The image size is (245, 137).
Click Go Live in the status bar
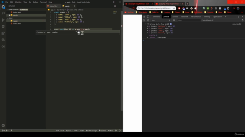[102, 131]
